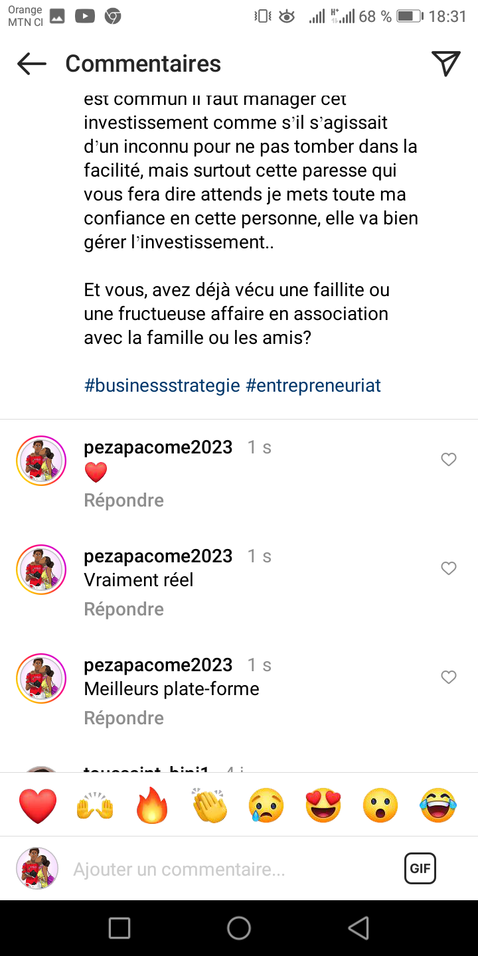Like the "Vraiment réel" comment
Screen dimensions: 478x956
pos(449,568)
